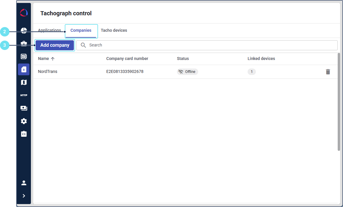Open the settings gear icon
The height and width of the screenshot is (207, 343).
click(24, 121)
